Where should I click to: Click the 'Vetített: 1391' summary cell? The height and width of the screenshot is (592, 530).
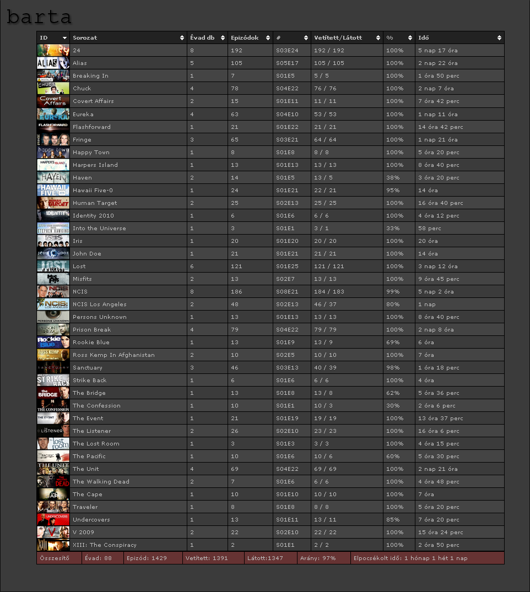(213, 558)
